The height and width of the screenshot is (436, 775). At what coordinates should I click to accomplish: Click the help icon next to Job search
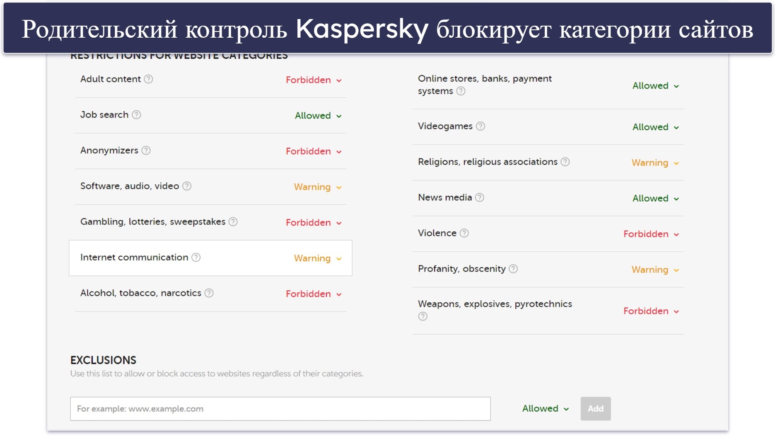136,115
